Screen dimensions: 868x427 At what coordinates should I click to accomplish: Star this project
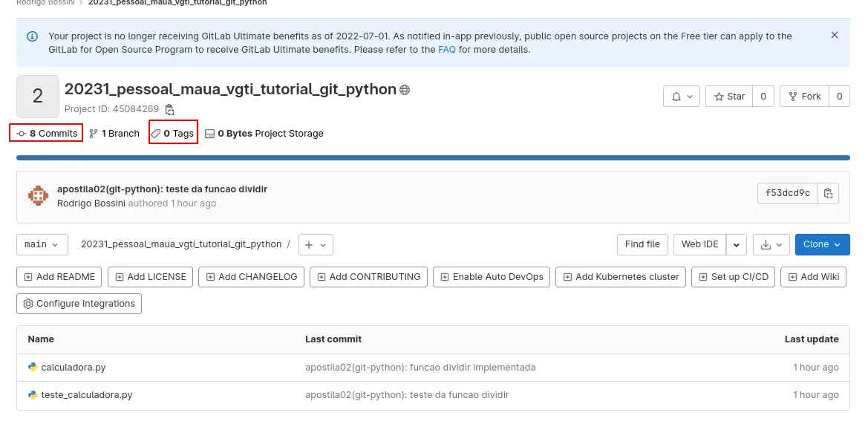click(729, 97)
